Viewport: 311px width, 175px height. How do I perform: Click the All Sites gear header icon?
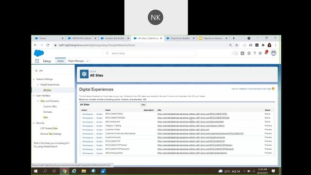84,74
